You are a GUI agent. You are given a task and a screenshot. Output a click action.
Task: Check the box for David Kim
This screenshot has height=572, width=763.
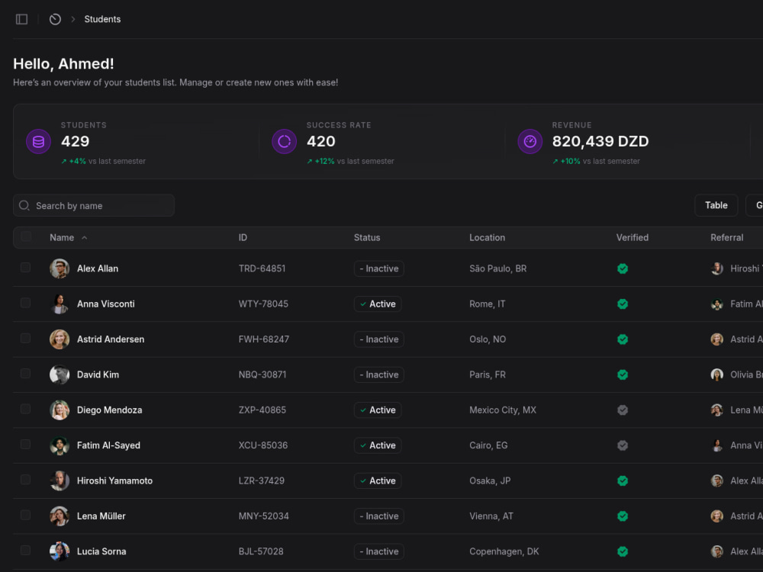pos(25,374)
